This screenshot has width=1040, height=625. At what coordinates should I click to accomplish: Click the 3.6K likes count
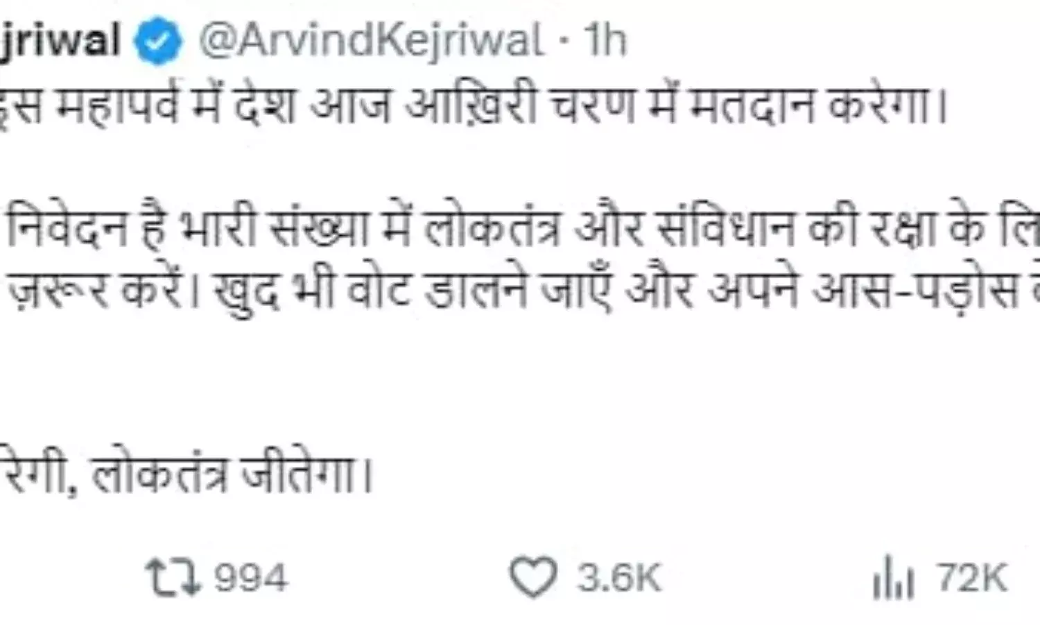tap(619, 578)
